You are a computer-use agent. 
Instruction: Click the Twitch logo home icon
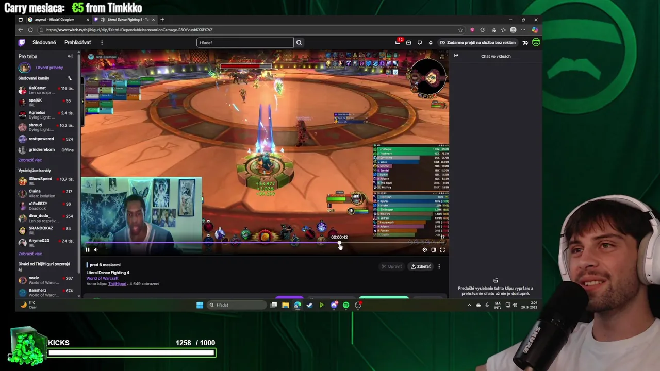point(22,43)
